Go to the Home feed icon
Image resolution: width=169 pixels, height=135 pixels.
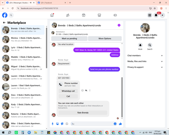(52, 15)
